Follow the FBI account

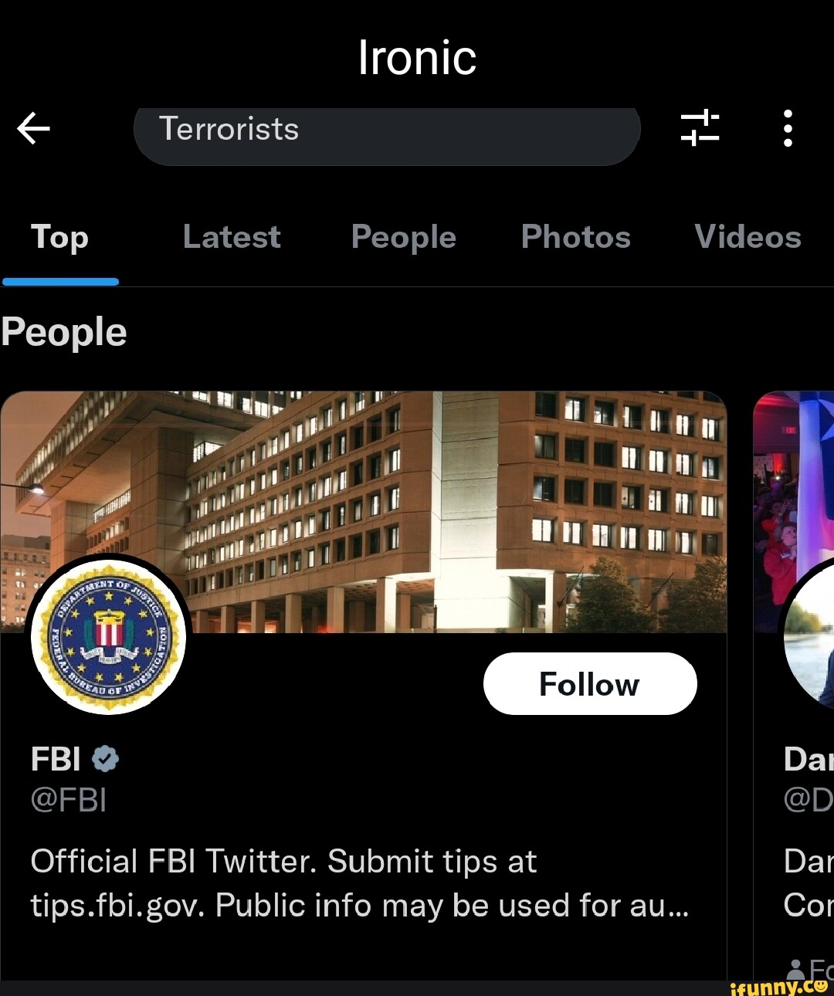pos(589,683)
